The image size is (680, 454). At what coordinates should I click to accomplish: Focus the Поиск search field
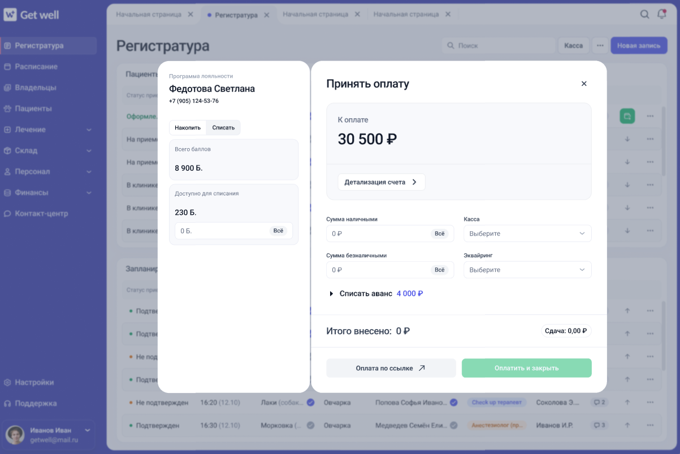(499, 46)
